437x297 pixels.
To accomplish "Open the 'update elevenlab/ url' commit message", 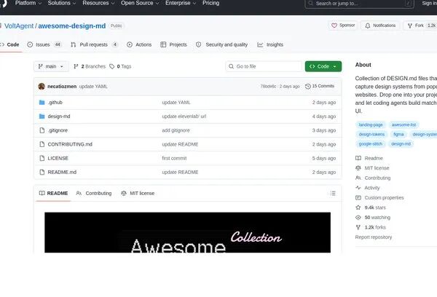I will click(x=184, y=116).
